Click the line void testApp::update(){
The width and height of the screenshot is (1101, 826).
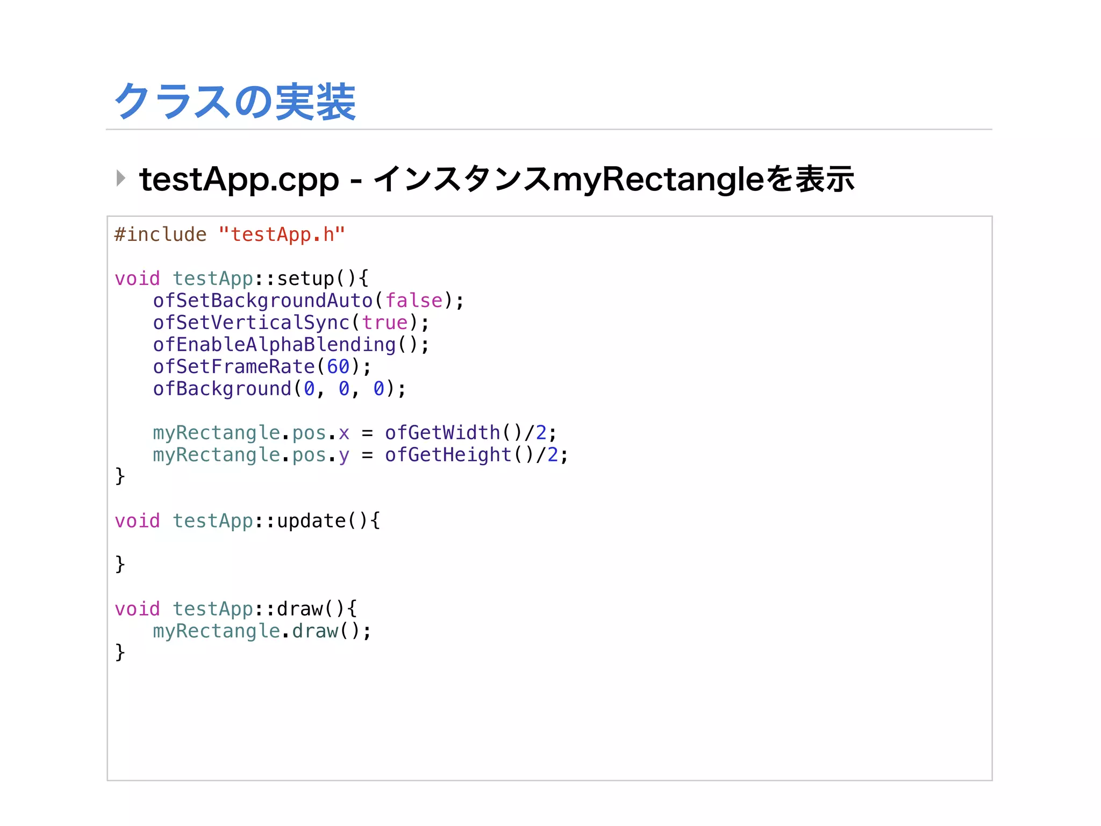247,521
